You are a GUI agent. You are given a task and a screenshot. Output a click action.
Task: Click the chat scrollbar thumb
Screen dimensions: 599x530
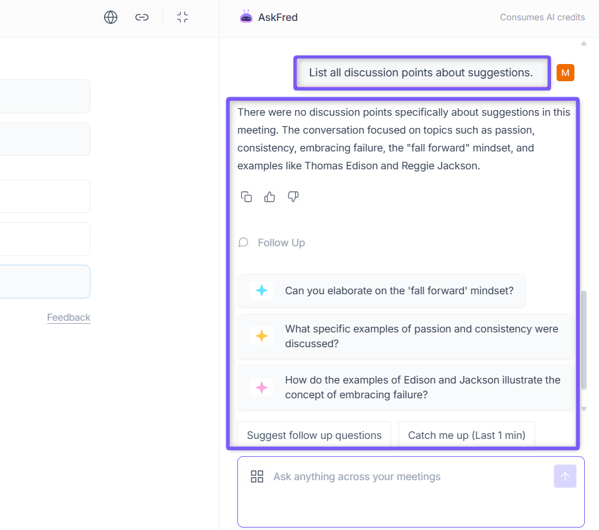[x=584, y=339]
